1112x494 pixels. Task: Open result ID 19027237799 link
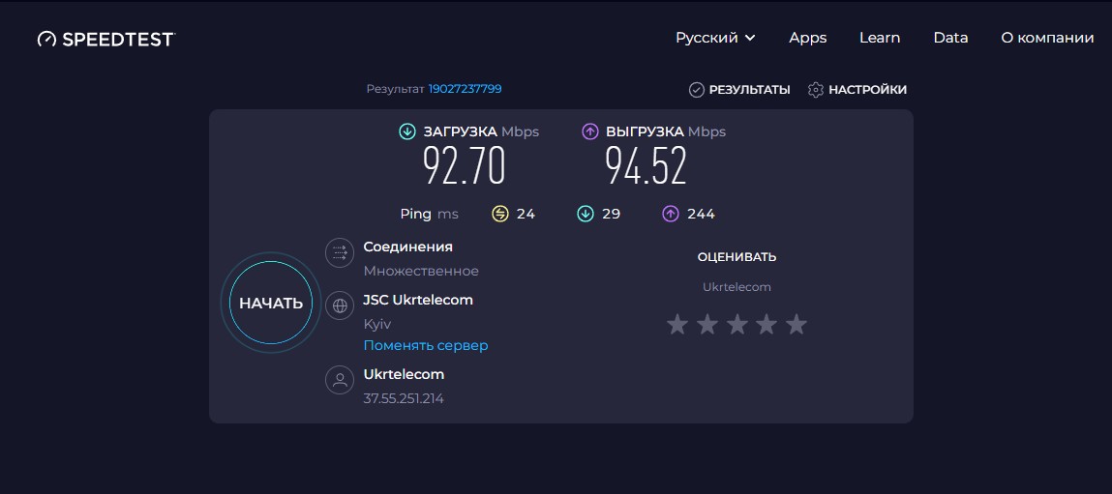465,89
